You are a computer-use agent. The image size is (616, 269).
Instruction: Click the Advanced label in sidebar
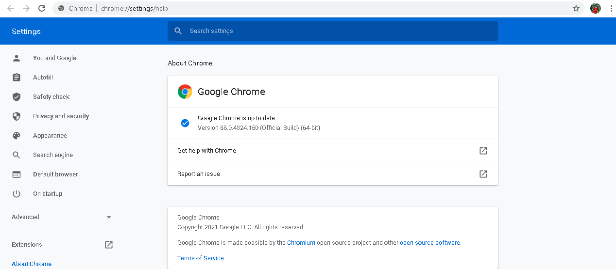click(x=25, y=217)
